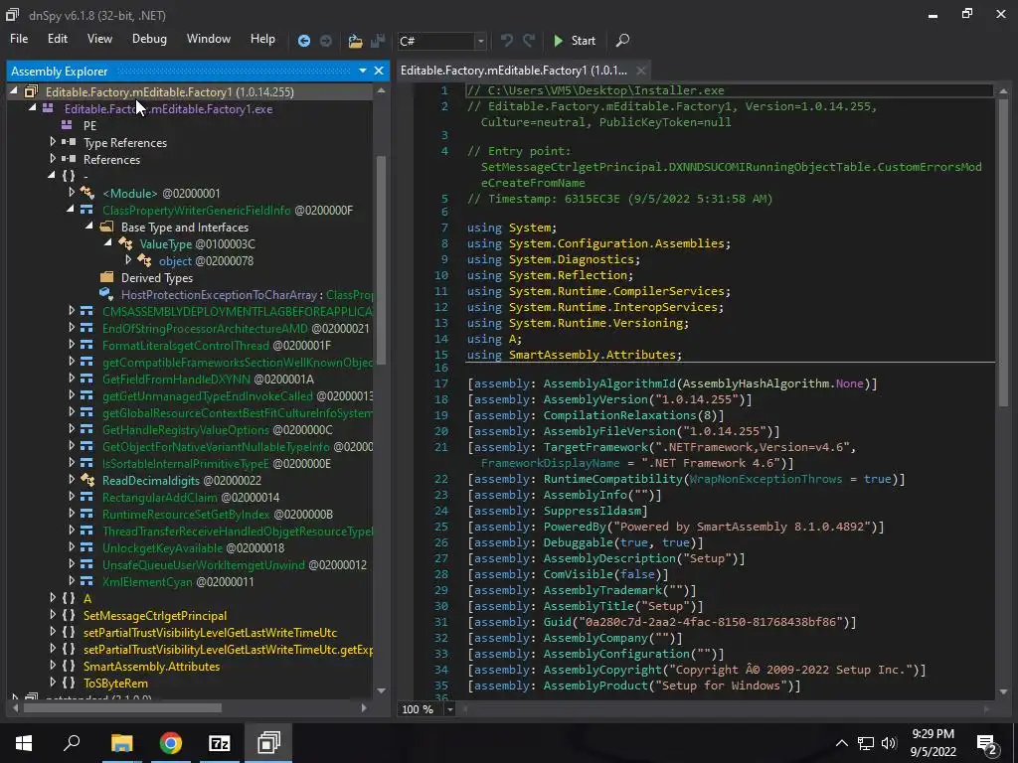Open the Help menu
Image resolution: width=1018 pixels, height=763 pixels.
(262, 39)
